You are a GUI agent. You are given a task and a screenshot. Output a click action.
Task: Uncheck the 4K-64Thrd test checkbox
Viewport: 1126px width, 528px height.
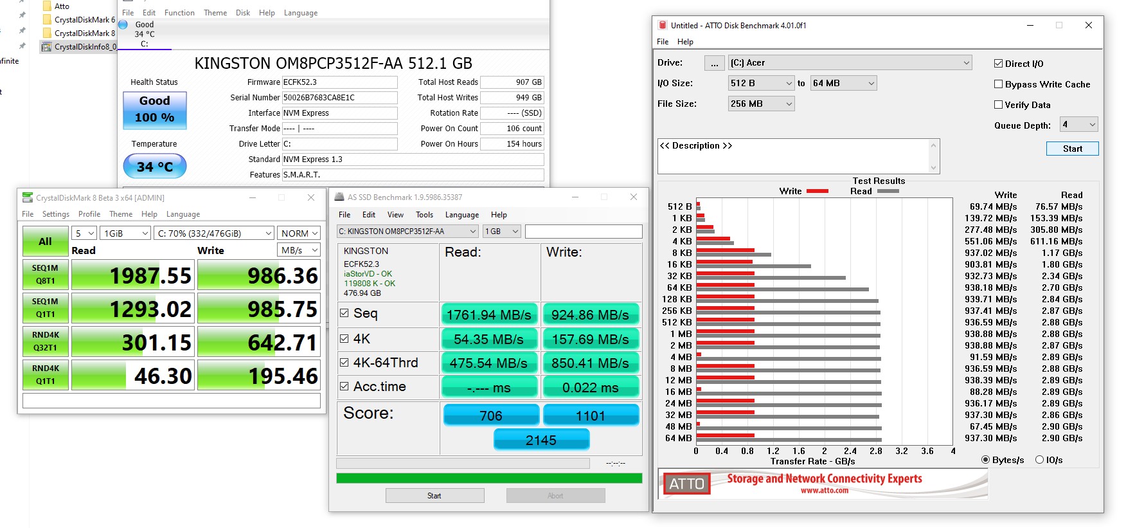344,363
